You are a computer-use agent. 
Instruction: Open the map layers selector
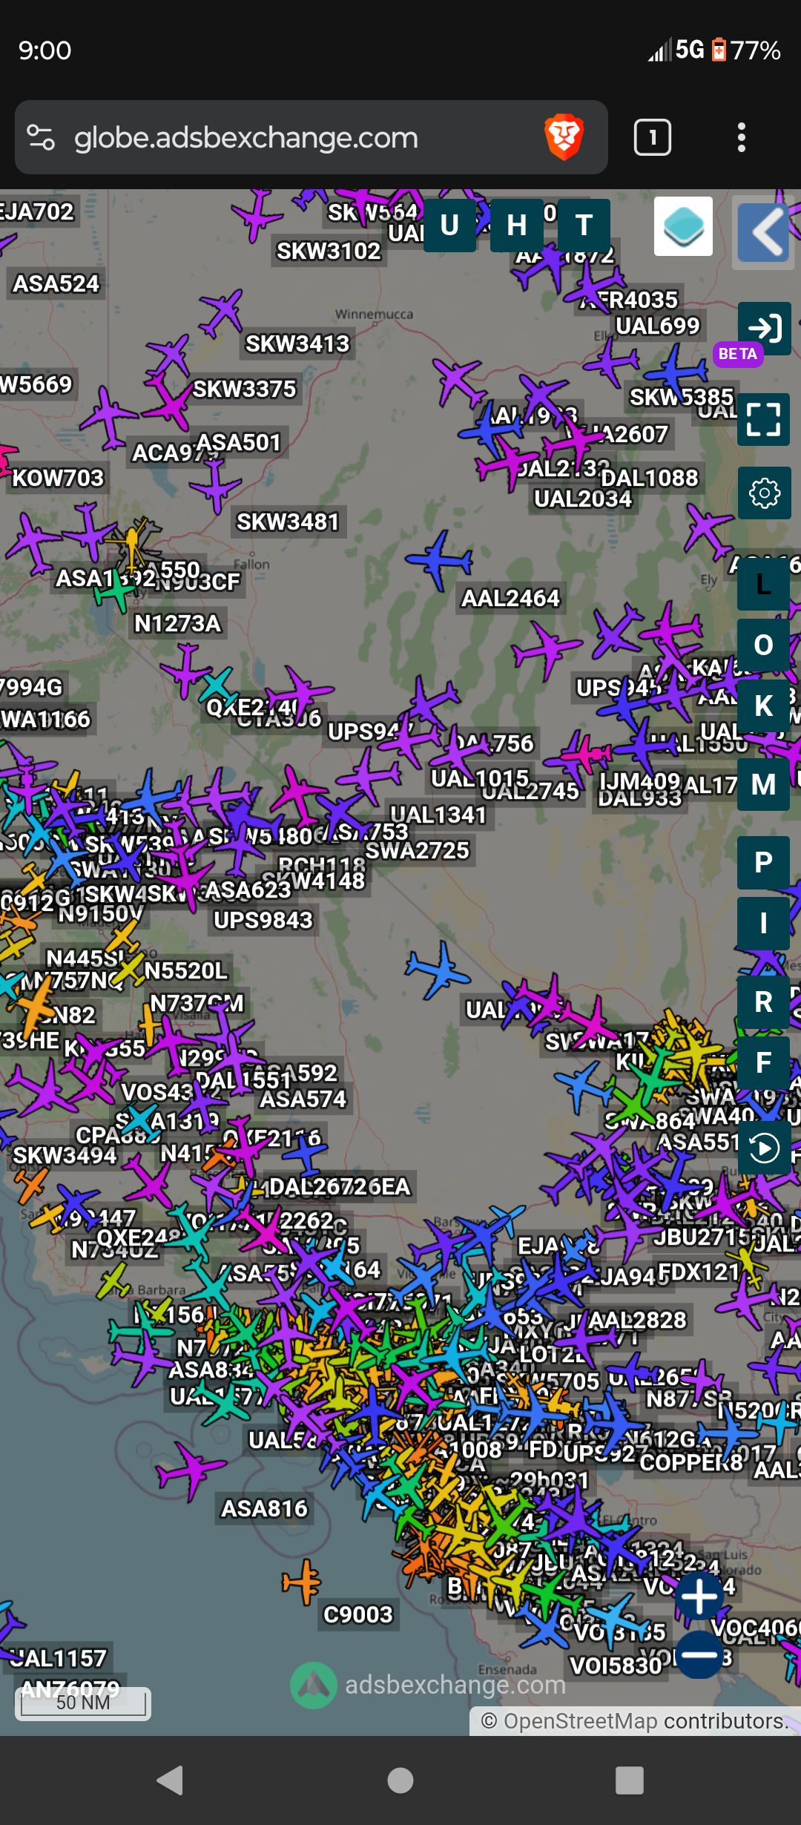[683, 226]
